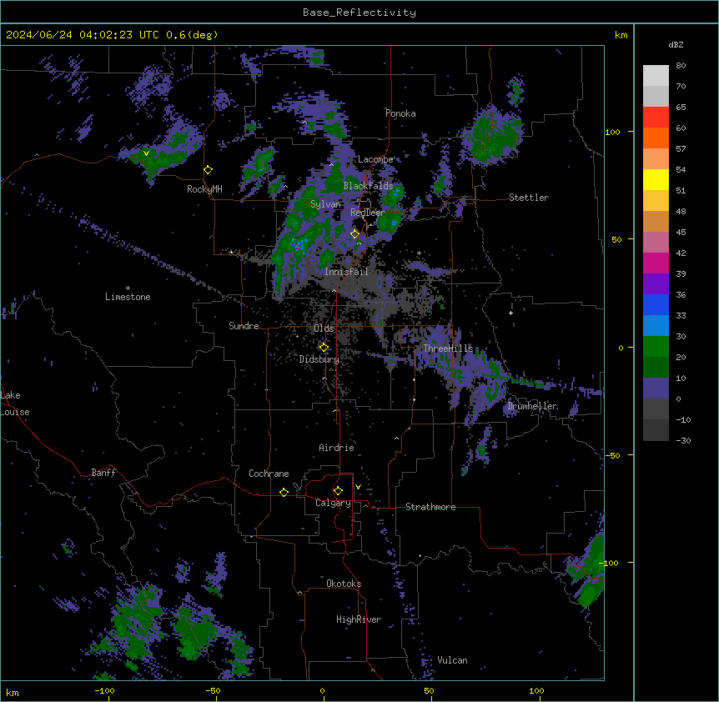Click the RedDeer city label
Viewport: 719px width, 702px height.
tap(367, 213)
